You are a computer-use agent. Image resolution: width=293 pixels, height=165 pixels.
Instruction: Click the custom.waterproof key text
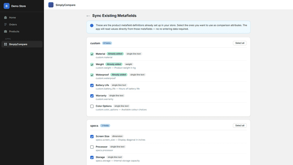[x=105, y=78]
